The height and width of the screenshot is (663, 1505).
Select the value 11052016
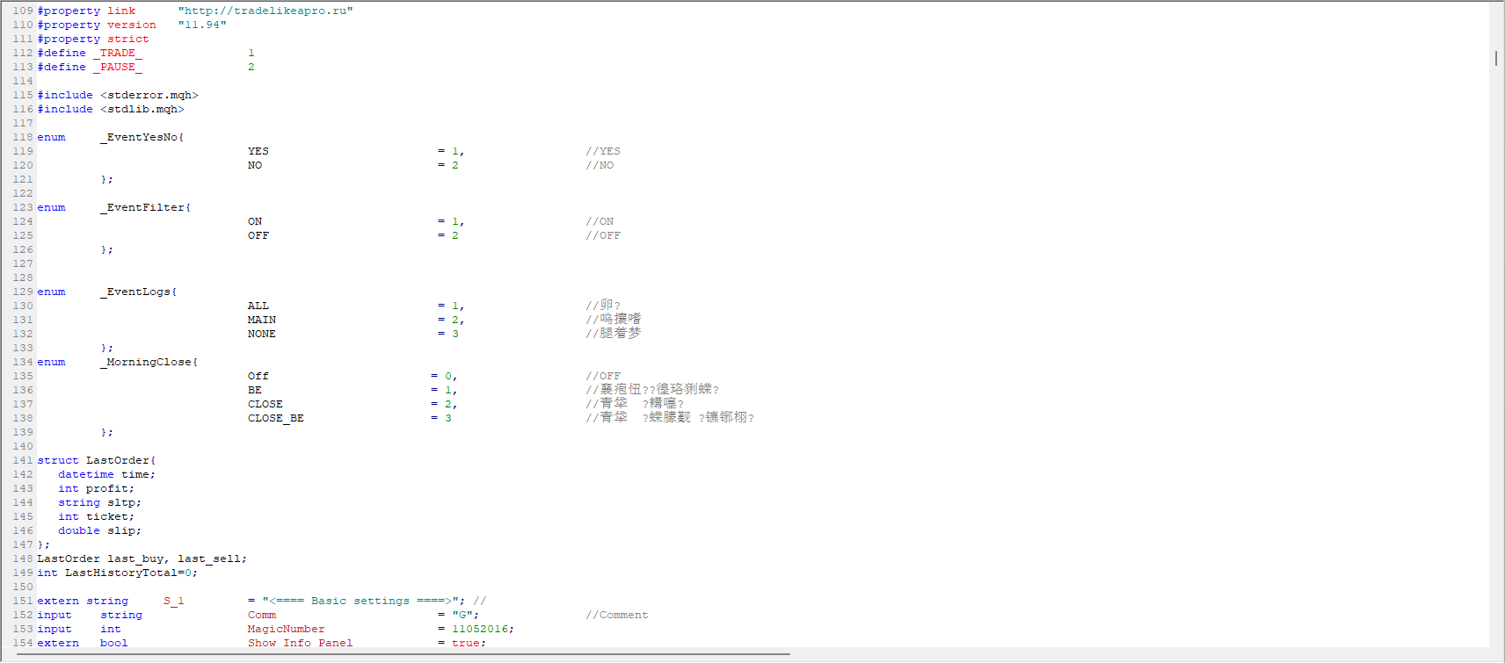(x=480, y=629)
